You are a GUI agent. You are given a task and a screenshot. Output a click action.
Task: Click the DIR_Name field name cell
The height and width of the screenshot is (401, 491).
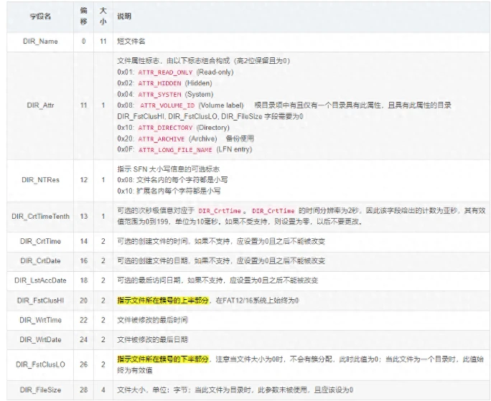pos(42,43)
